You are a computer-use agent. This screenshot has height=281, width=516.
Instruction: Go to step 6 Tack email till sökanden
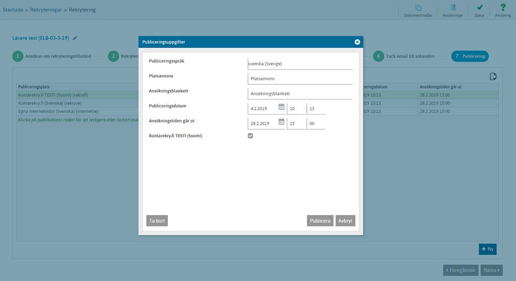404,56
